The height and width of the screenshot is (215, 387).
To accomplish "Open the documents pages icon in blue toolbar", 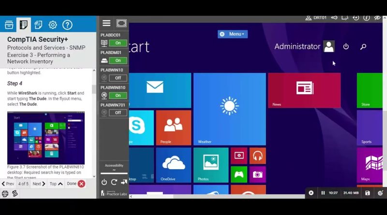I will point(38,25).
